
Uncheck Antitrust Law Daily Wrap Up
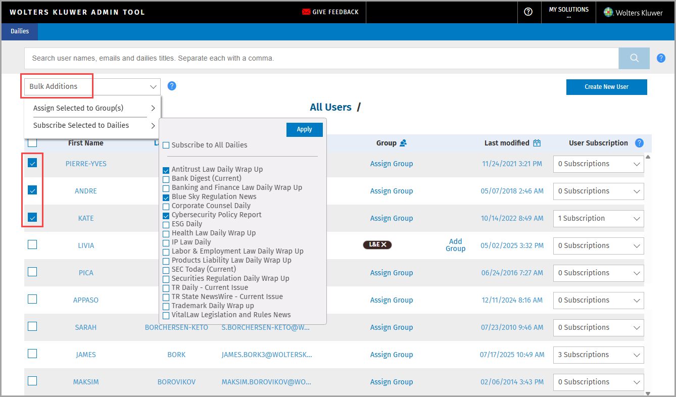pos(166,170)
